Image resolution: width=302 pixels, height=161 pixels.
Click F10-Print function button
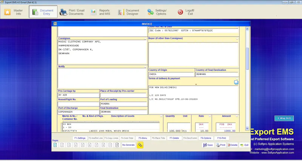point(222,138)
